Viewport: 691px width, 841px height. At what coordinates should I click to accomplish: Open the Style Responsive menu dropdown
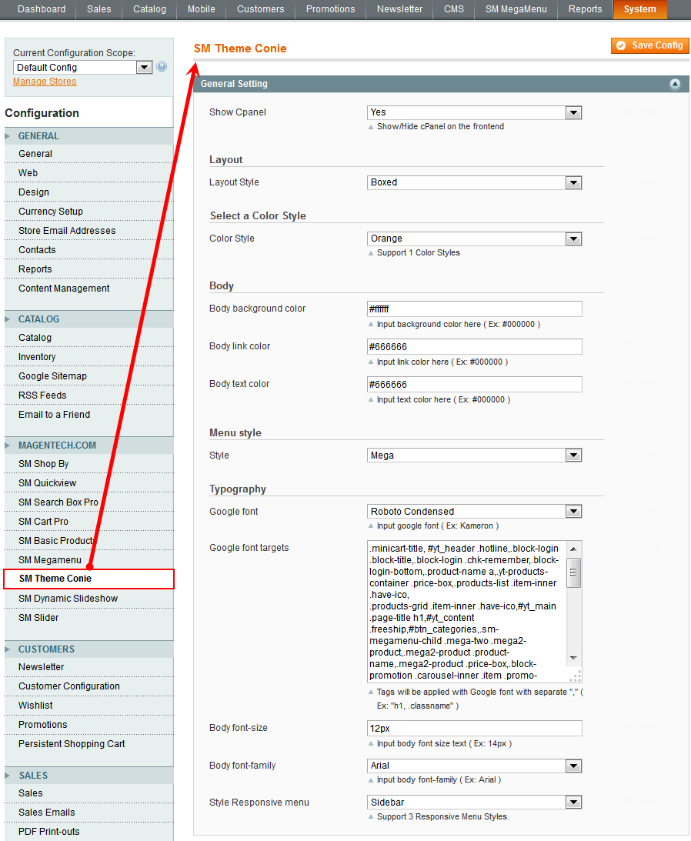(x=474, y=803)
